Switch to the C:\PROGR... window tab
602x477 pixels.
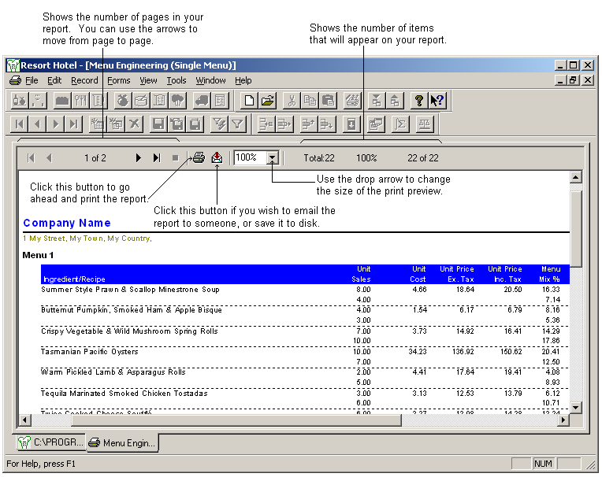tap(50, 442)
